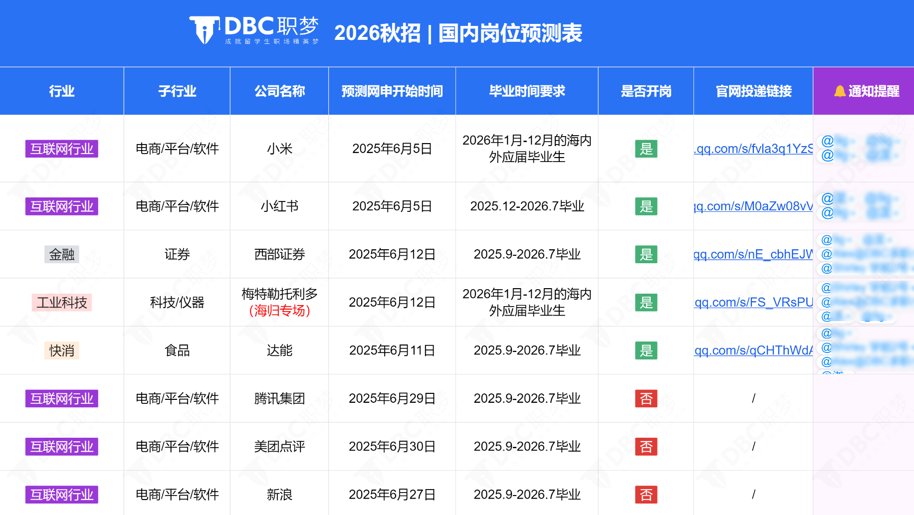
Task: Click the 2025年6月29日 date cell
Action: 392,398
